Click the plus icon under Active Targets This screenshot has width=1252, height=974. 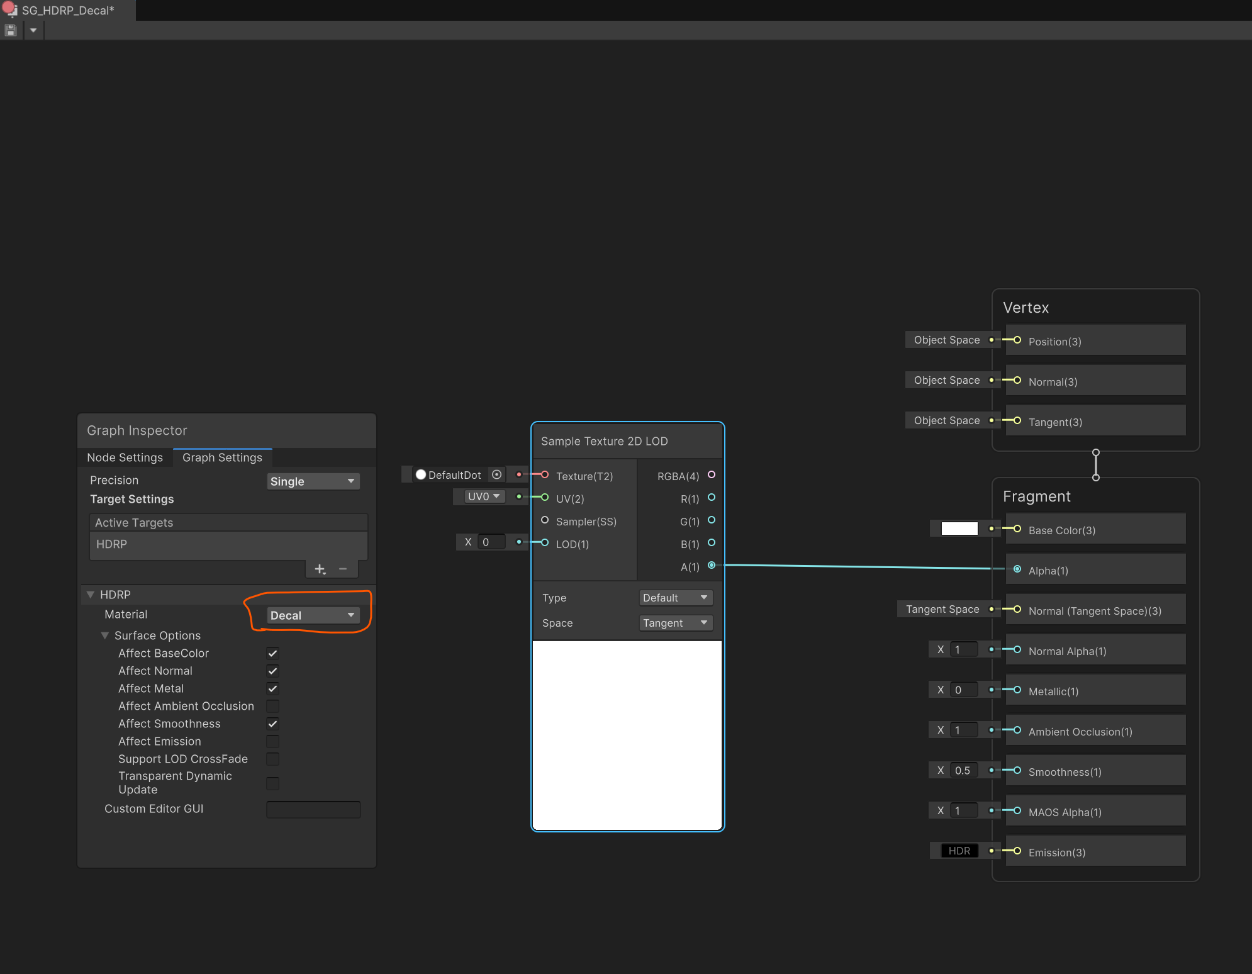pyautogui.click(x=320, y=569)
